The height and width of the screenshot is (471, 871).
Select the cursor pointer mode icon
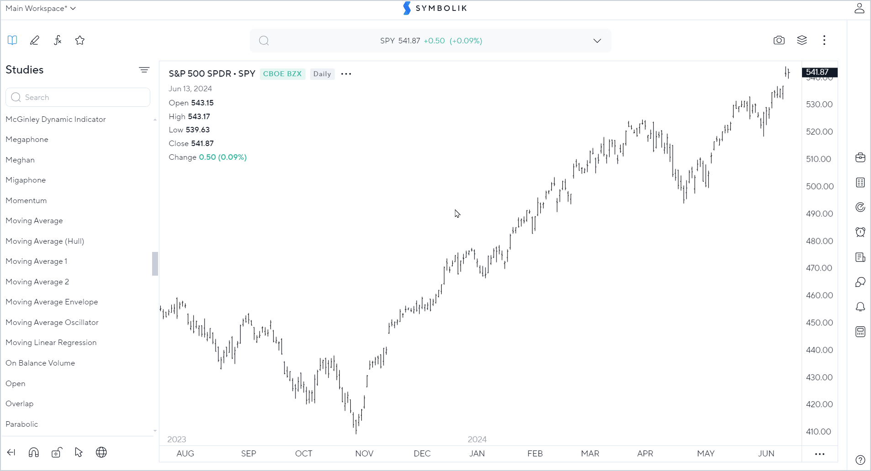(79, 452)
